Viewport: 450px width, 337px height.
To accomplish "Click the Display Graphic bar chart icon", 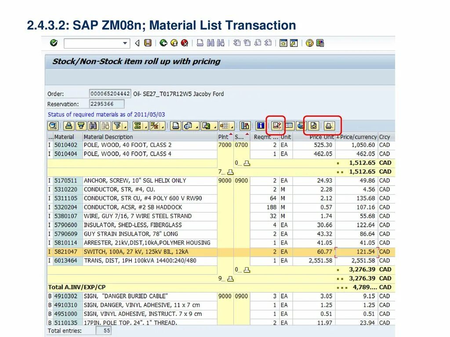I will 245,126.
